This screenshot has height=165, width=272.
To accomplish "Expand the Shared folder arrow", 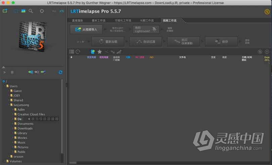I will [x=9, y=100].
